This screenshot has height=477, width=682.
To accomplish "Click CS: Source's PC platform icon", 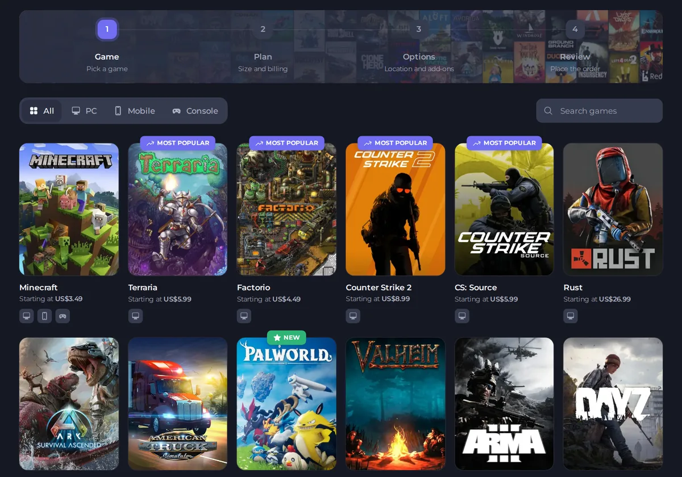I will (x=462, y=316).
